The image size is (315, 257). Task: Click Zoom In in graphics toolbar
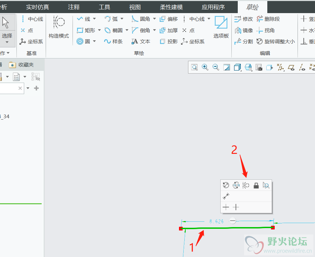[205, 67]
